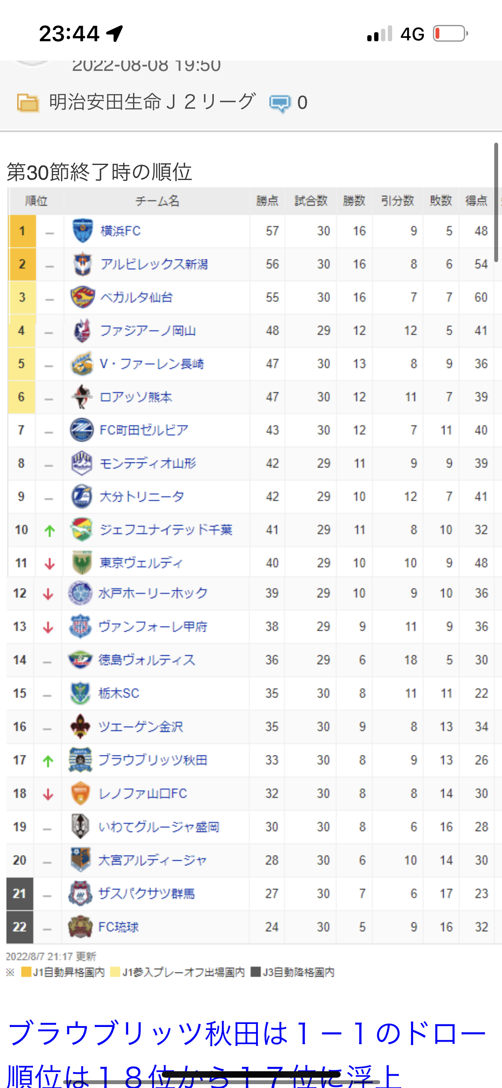Click the yellow folder category icon
The height and width of the screenshot is (1088, 502).
pos(28,103)
